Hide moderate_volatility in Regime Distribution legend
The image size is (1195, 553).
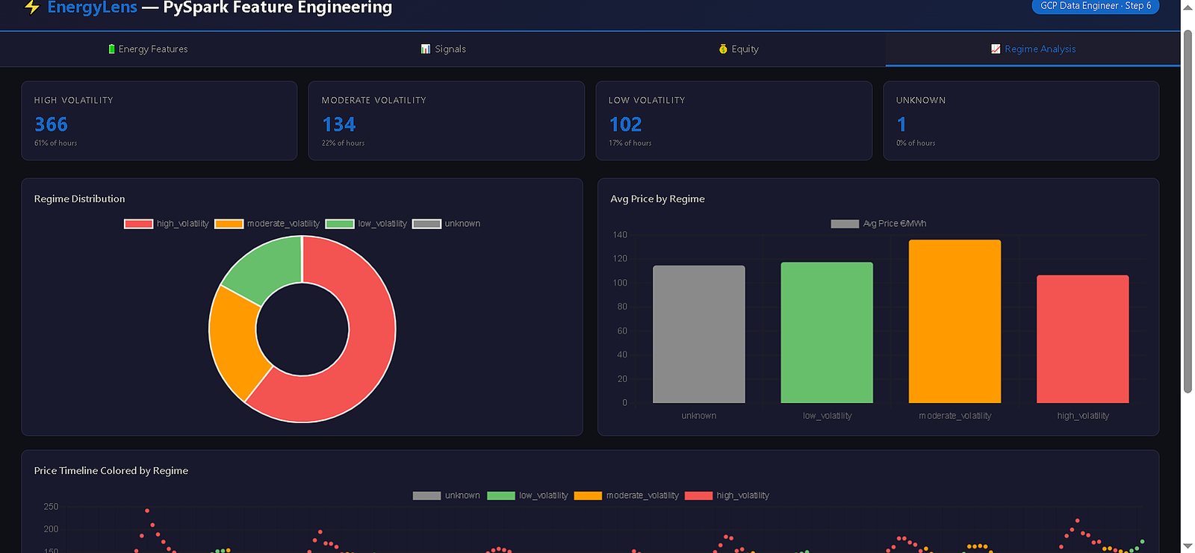click(x=267, y=224)
